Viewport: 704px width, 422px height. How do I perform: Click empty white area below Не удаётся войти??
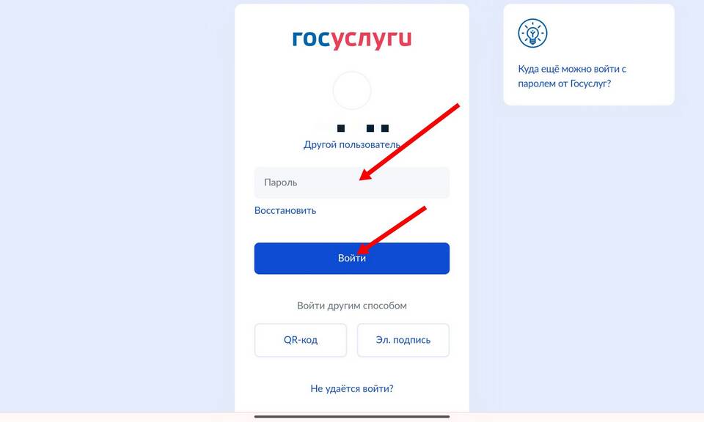click(352, 404)
